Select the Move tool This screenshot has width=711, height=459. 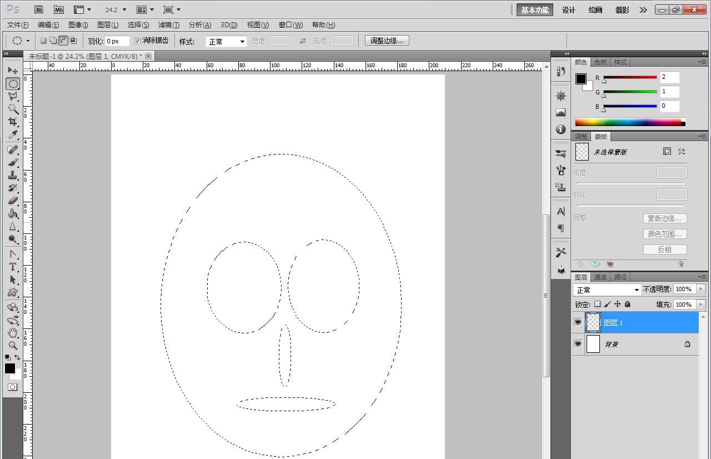point(12,71)
